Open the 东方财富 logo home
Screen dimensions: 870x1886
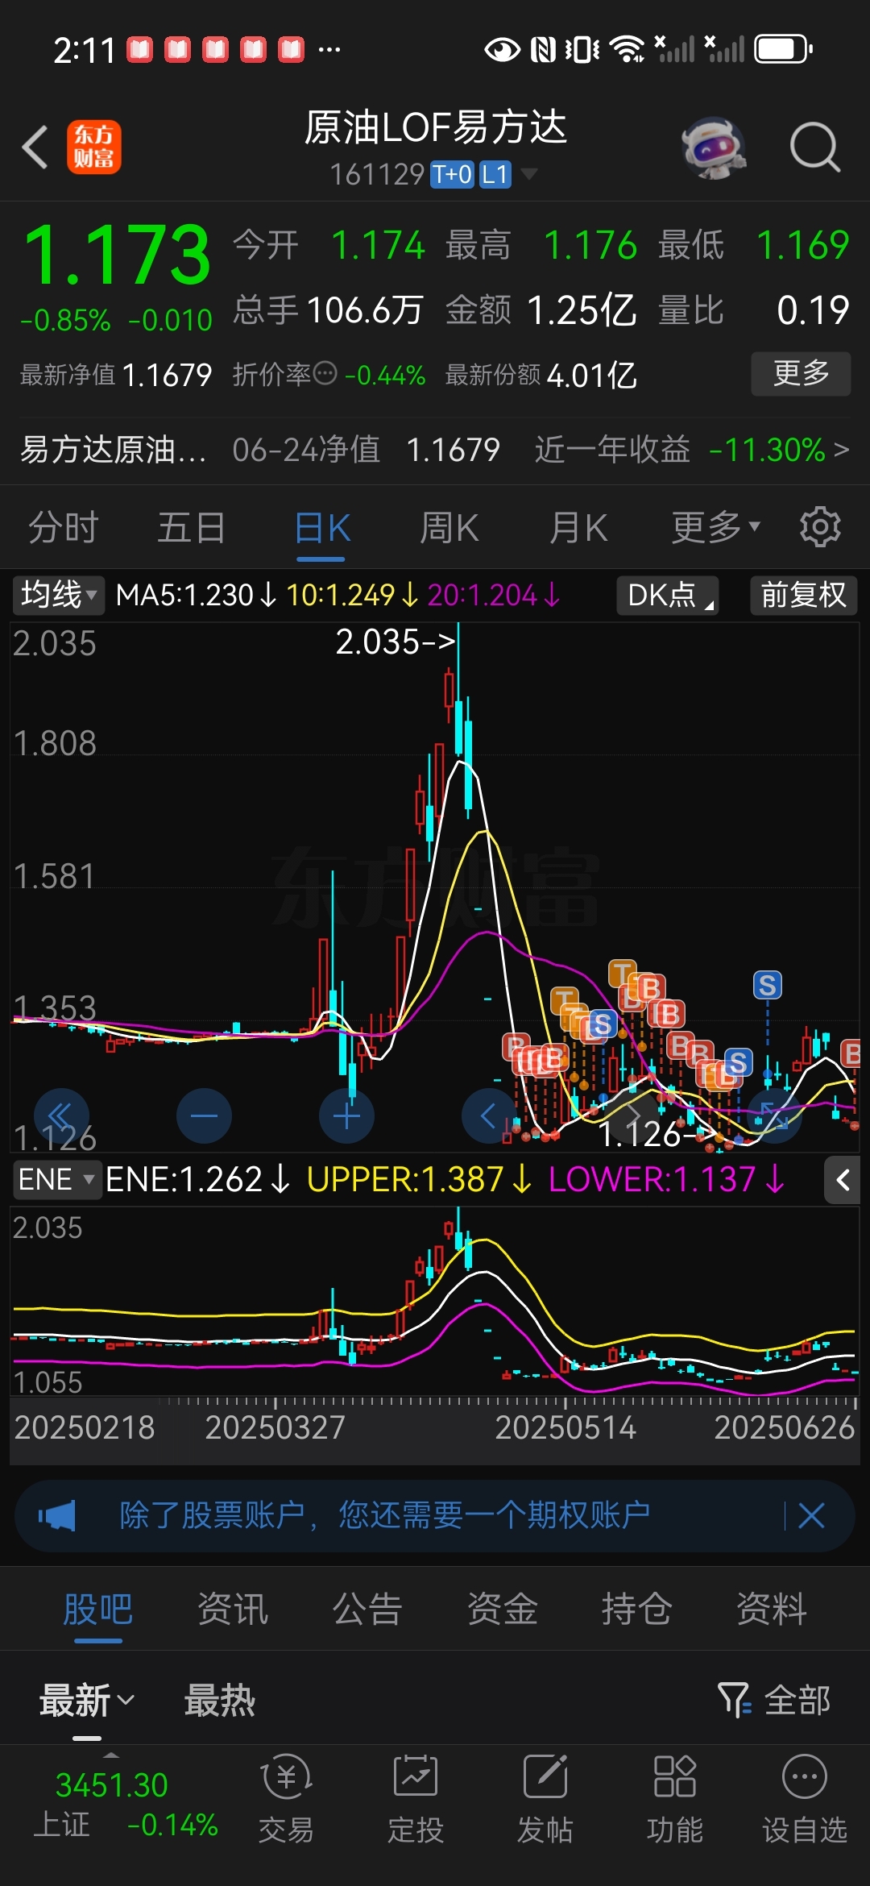click(x=94, y=147)
